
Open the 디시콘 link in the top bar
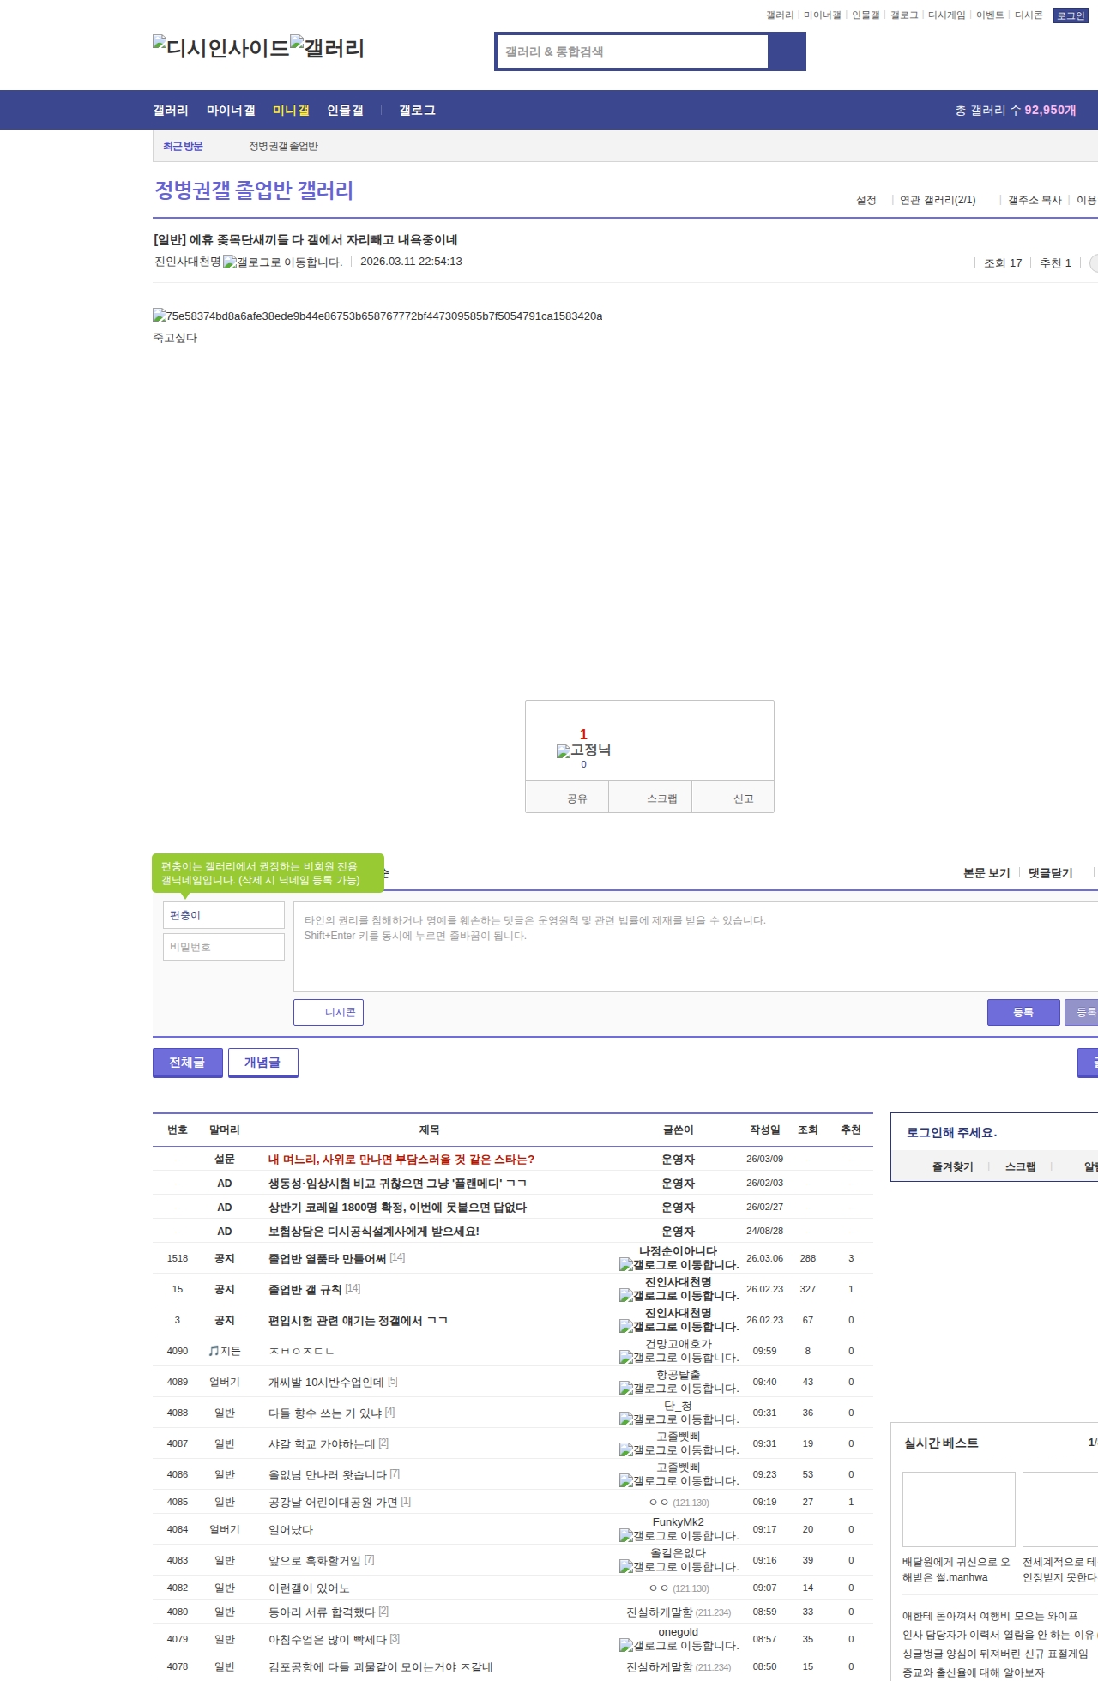coord(1029,15)
